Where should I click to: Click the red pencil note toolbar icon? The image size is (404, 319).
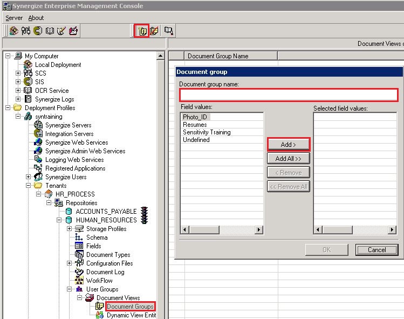click(73, 31)
